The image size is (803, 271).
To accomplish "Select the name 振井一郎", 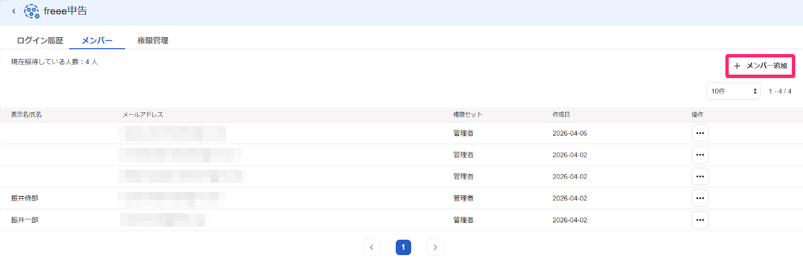I will coord(25,220).
